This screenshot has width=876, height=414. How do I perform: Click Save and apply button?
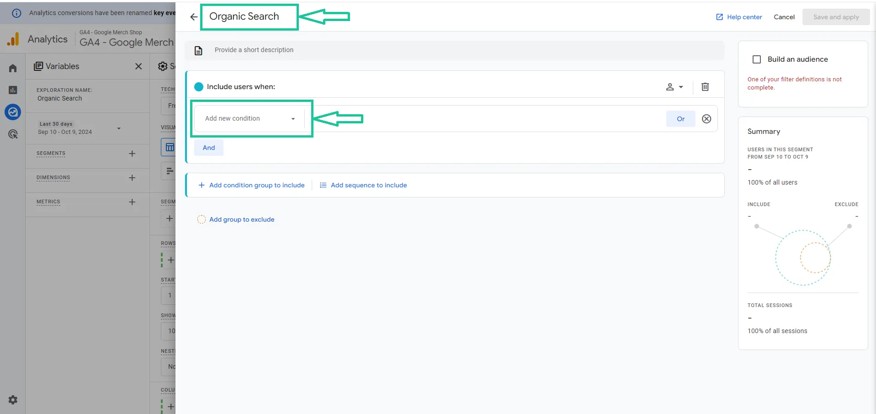pos(836,17)
